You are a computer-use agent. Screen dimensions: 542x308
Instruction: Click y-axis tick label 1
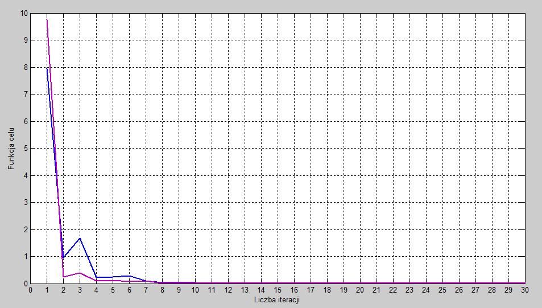tap(26, 257)
